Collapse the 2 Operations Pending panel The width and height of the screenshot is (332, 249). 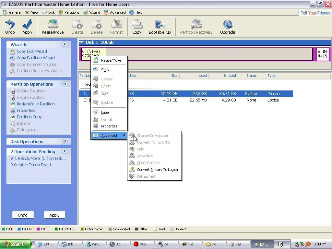[65, 151]
